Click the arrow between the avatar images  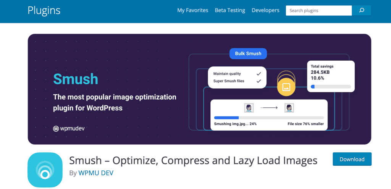tap(269, 108)
